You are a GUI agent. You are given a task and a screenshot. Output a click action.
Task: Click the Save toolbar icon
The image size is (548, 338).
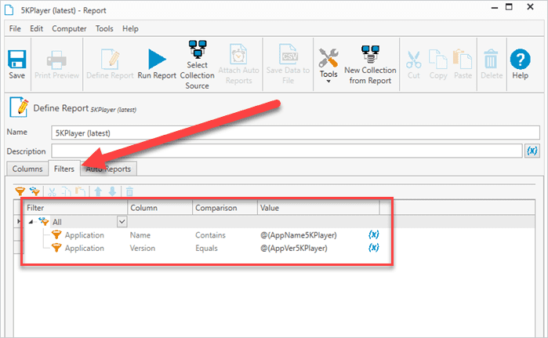coord(16,60)
